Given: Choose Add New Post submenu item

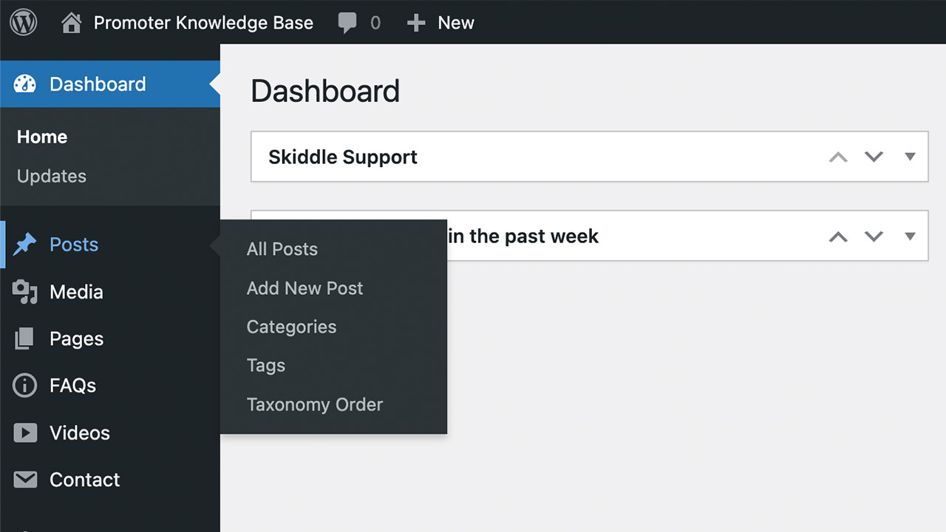Looking at the screenshot, I should (304, 288).
